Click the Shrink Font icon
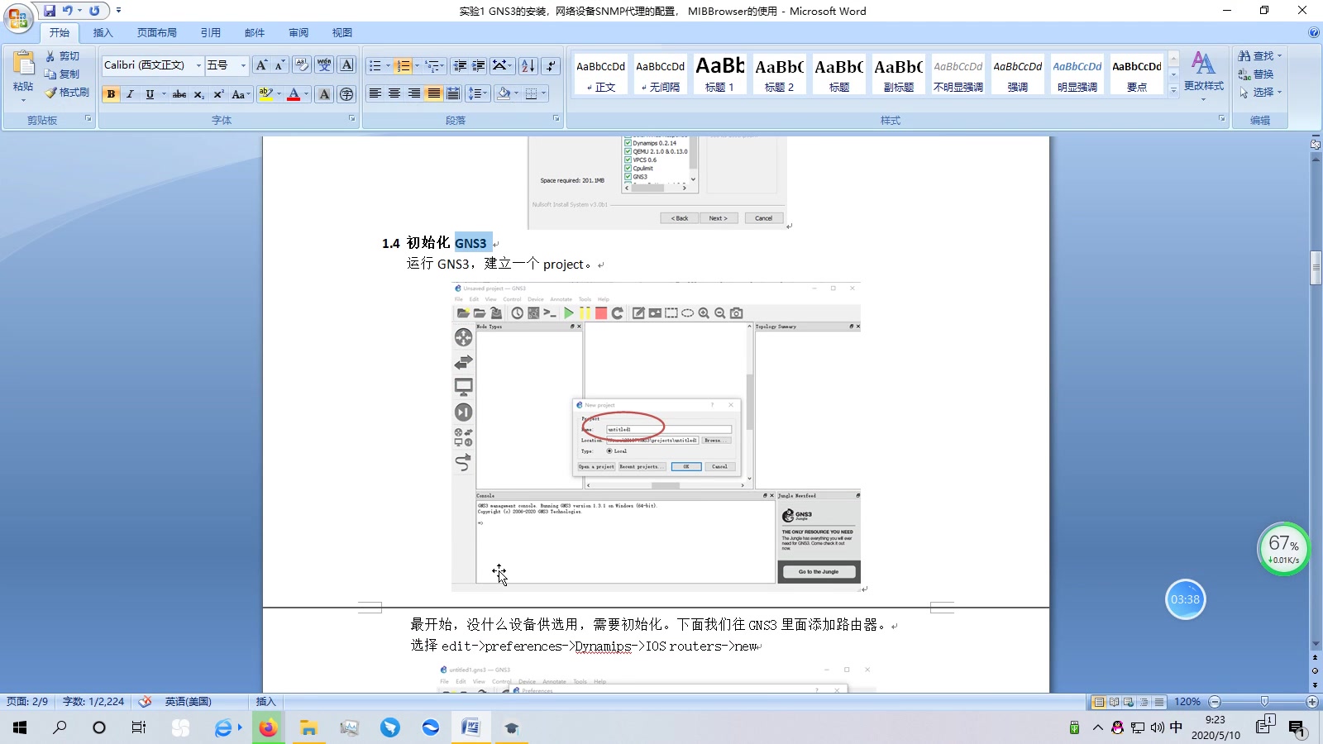The height and width of the screenshot is (744, 1323). click(279, 65)
